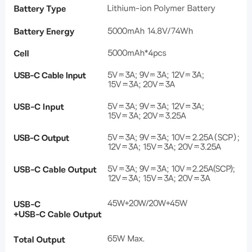Click the USB-C Input specification values
This screenshot has height=252, width=252.
click(156, 111)
